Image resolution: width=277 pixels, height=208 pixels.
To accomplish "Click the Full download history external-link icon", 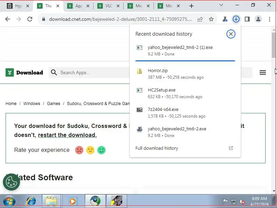I will pos(231,148).
